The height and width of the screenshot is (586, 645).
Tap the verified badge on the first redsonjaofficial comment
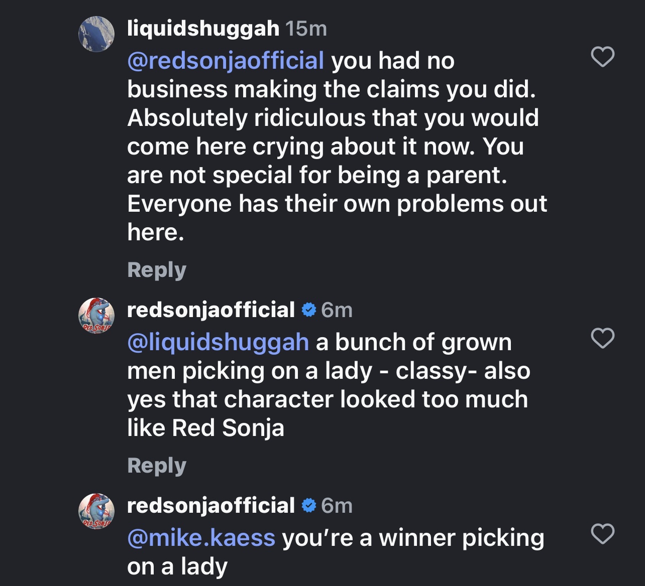click(308, 310)
